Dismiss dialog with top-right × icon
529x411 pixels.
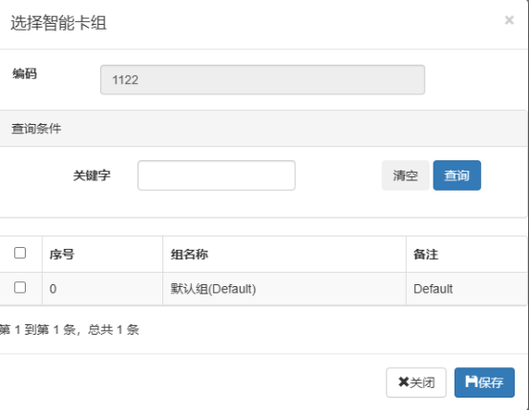[x=509, y=20]
